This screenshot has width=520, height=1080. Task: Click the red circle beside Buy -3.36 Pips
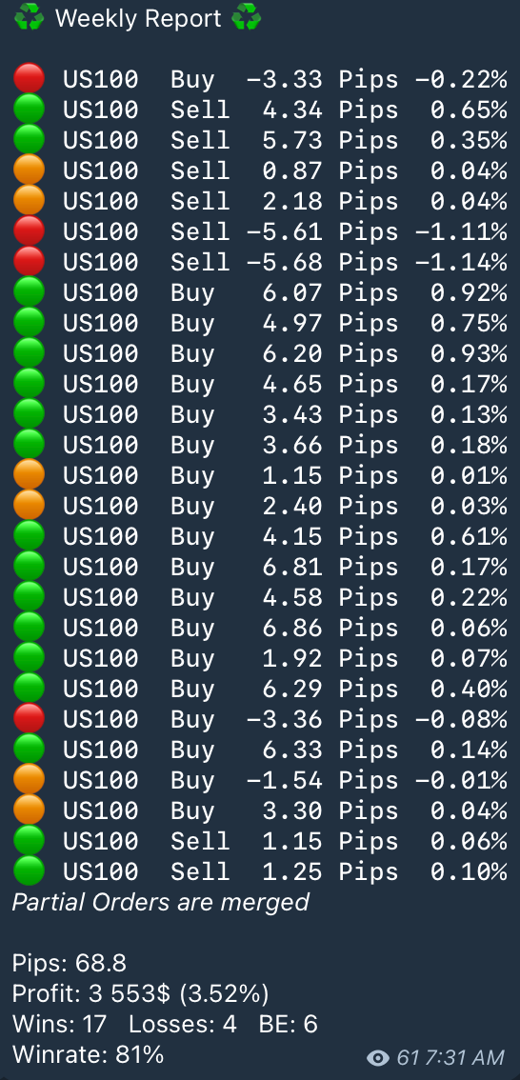pos(29,718)
